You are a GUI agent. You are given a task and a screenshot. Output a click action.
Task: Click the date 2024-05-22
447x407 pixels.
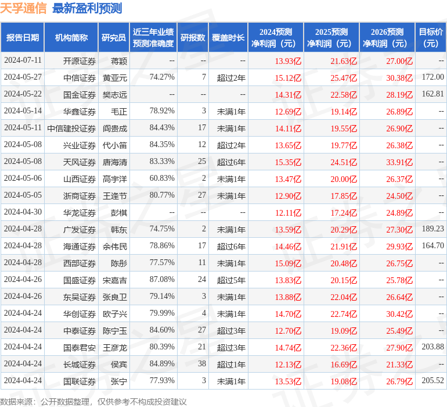click(23, 94)
